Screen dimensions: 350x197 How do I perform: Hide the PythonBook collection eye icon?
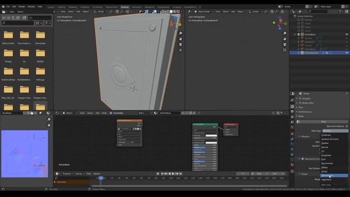347,34
